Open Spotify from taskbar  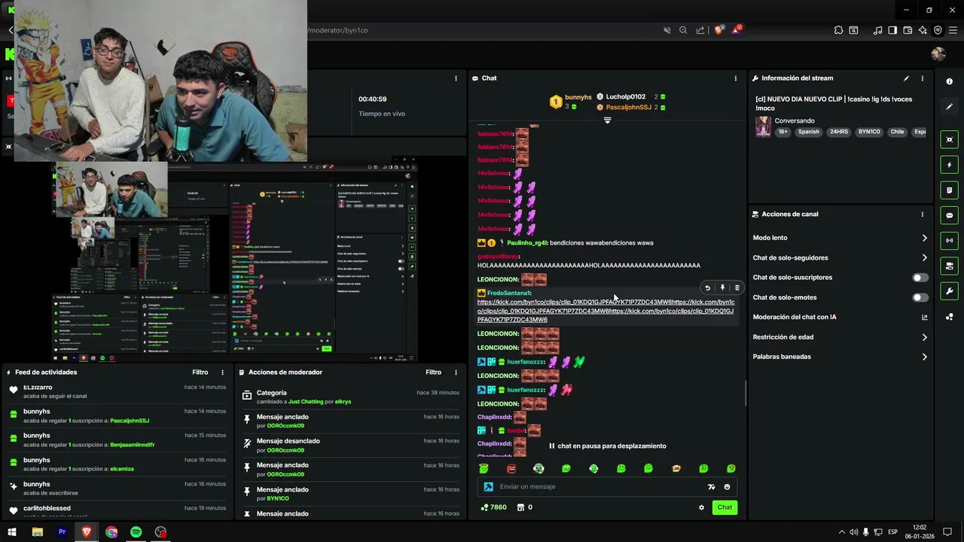click(136, 532)
